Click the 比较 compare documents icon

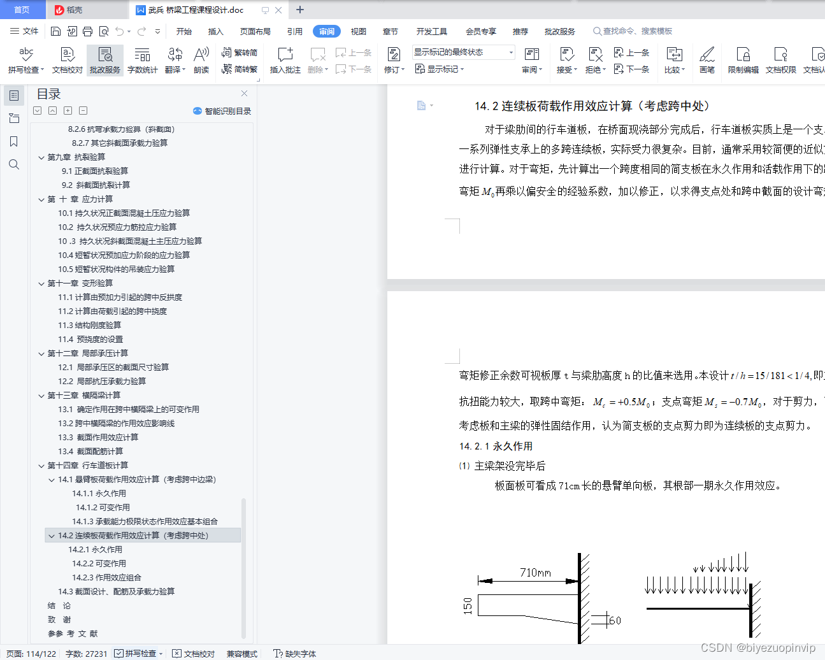(673, 61)
